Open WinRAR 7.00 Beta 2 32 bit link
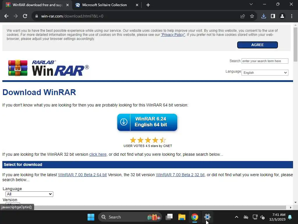298x224 pixels. pos(180,175)
